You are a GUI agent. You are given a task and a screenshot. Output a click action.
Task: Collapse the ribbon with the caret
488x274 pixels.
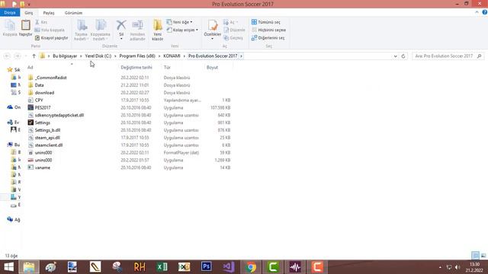tap(477, 12)
